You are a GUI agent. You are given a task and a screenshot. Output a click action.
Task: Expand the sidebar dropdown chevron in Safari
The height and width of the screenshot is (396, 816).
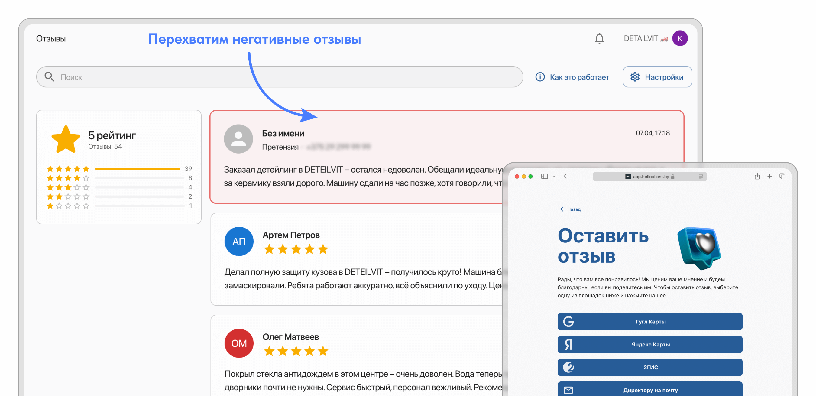coord(553,177)
